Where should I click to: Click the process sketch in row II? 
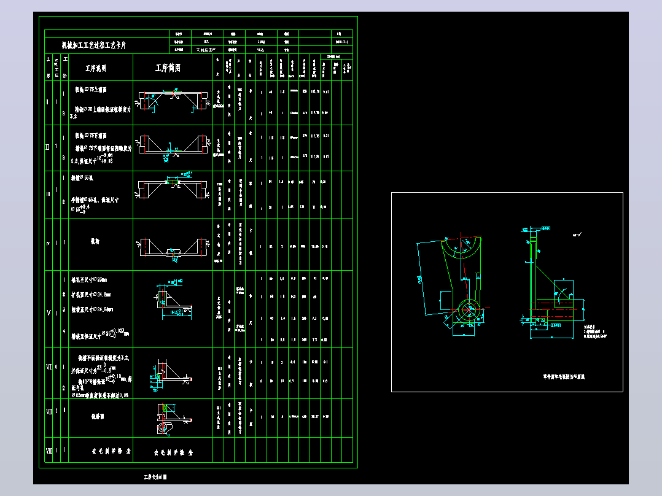click(x=173, y=147)
